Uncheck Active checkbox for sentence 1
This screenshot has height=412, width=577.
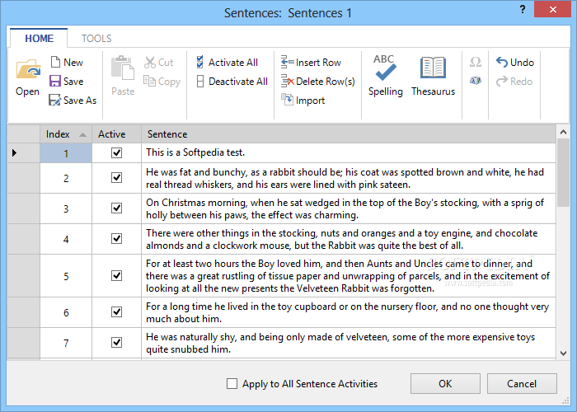(117, 152)
